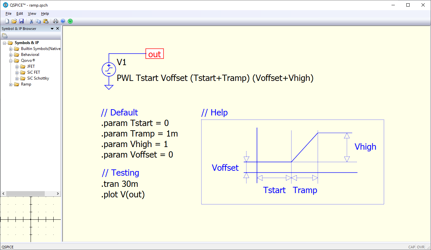
Task: Expand the Builtin Symbols folder
Action: tap(11, 49)
